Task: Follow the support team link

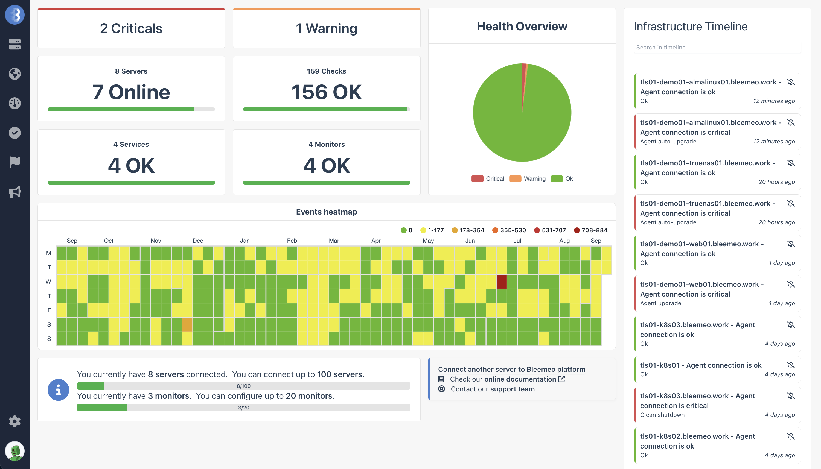Action: [512, 389]
